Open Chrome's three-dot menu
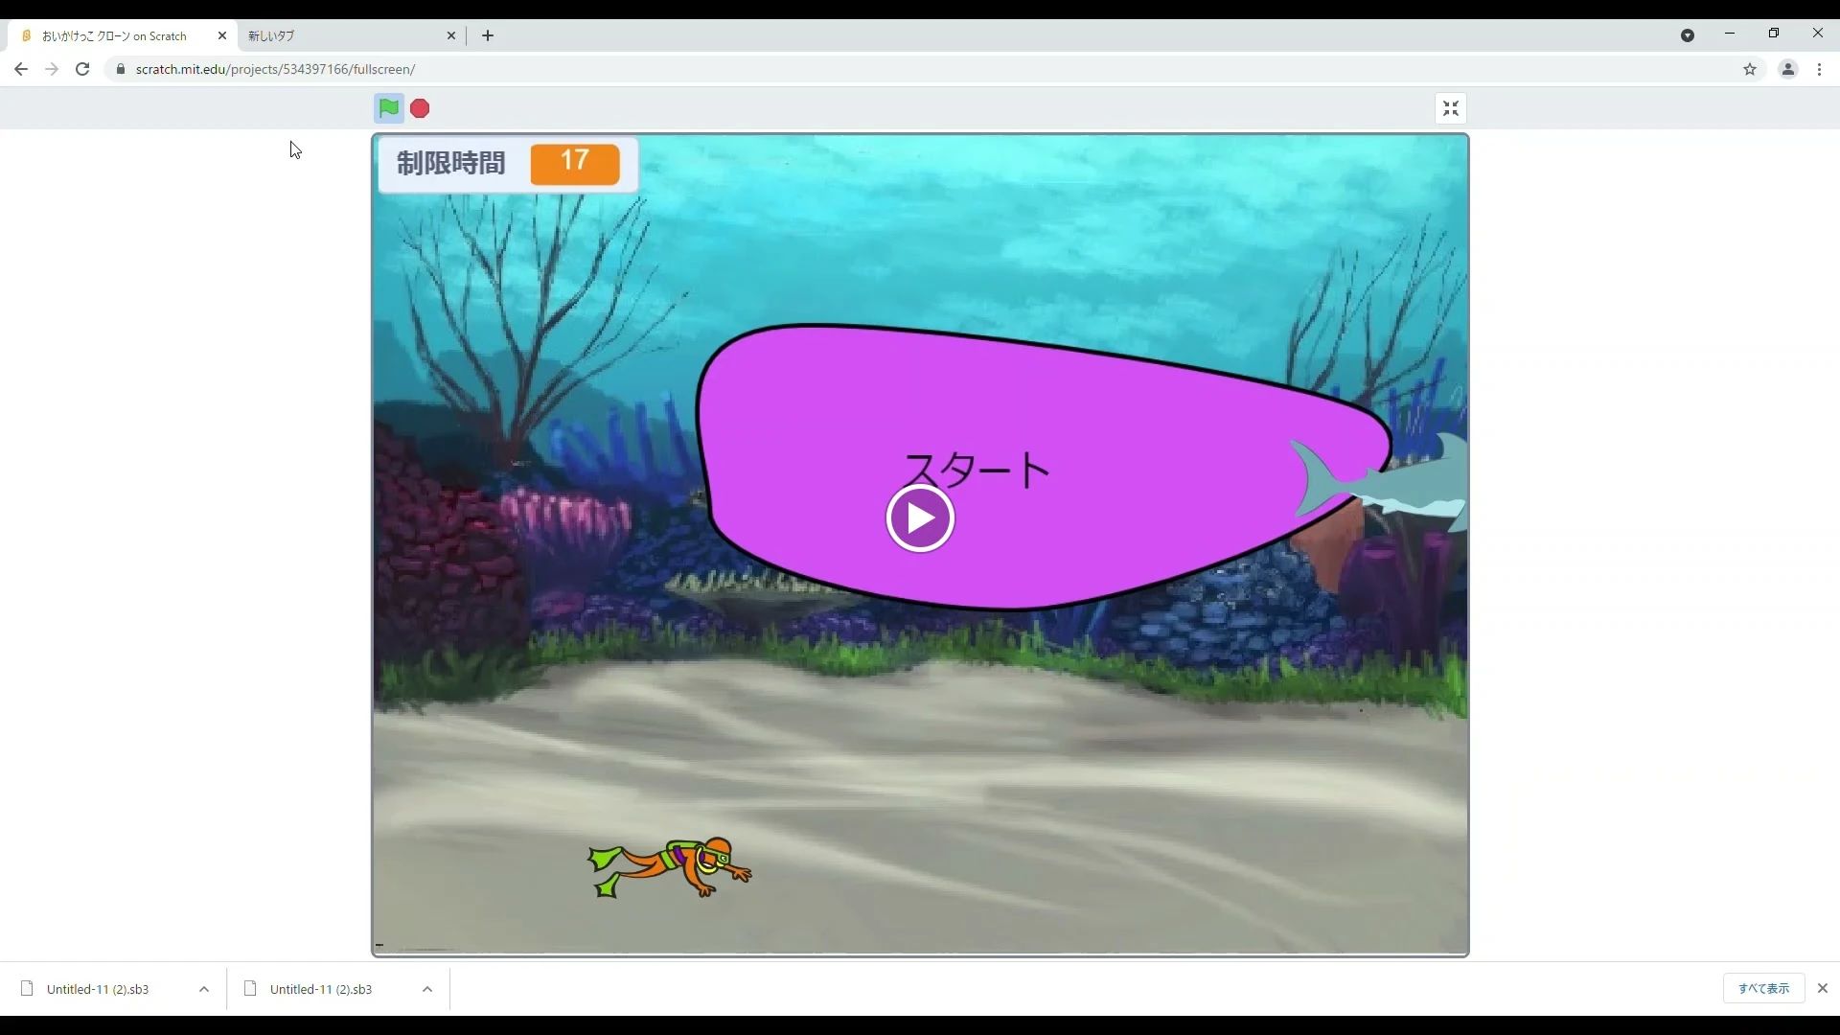 pos(1819,69)
